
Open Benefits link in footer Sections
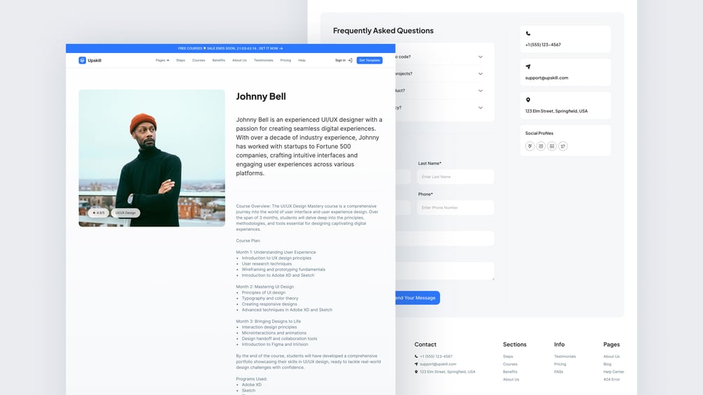(x=510, y=372)
